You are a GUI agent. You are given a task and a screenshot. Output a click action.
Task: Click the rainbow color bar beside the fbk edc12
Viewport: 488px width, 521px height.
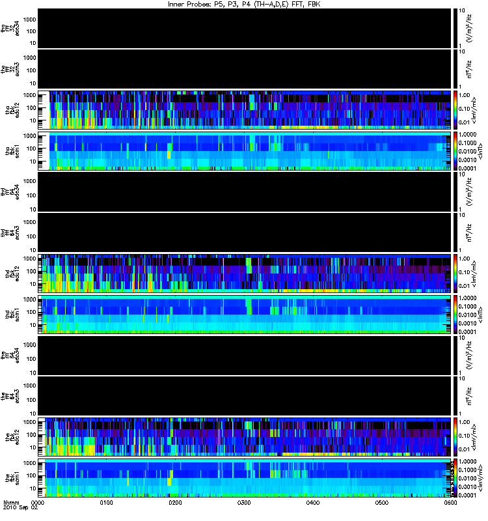[455, 436]
